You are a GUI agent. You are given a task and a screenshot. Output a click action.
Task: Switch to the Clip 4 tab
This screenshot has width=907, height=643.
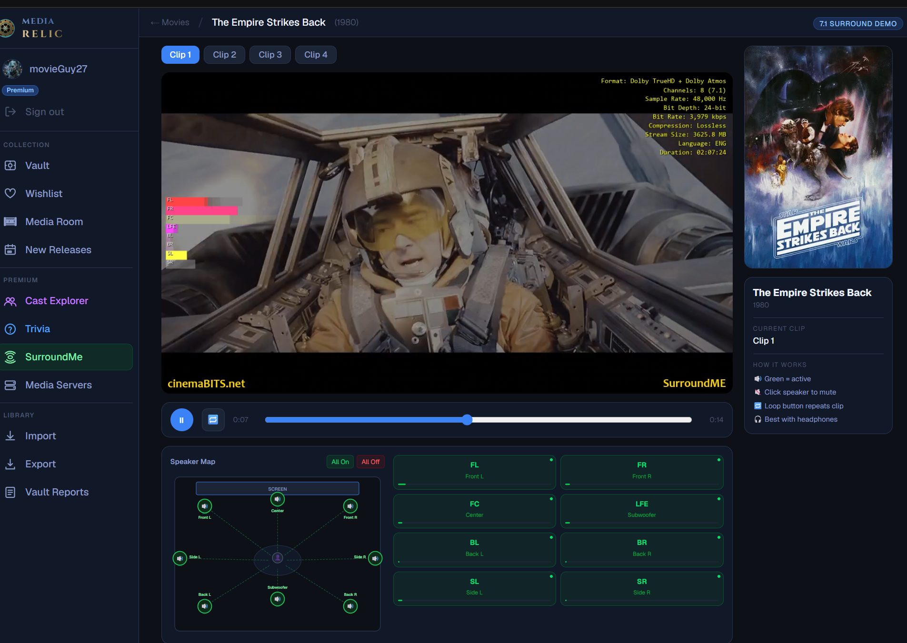click(316, 55)
